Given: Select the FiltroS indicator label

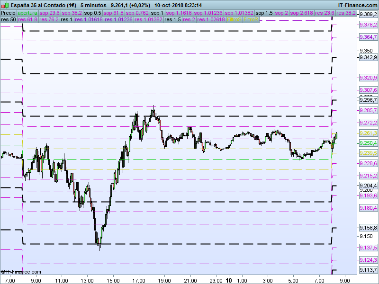Looking at the screenshot, I should (x=234, y=19).
